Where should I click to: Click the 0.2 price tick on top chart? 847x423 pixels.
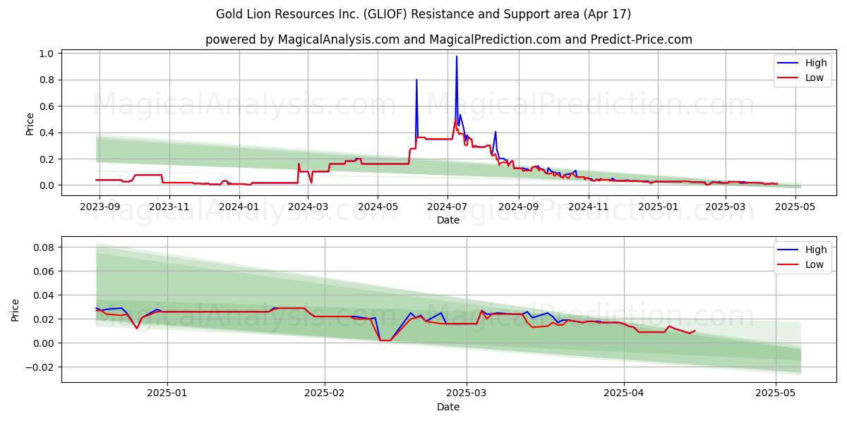coord(47,159)
